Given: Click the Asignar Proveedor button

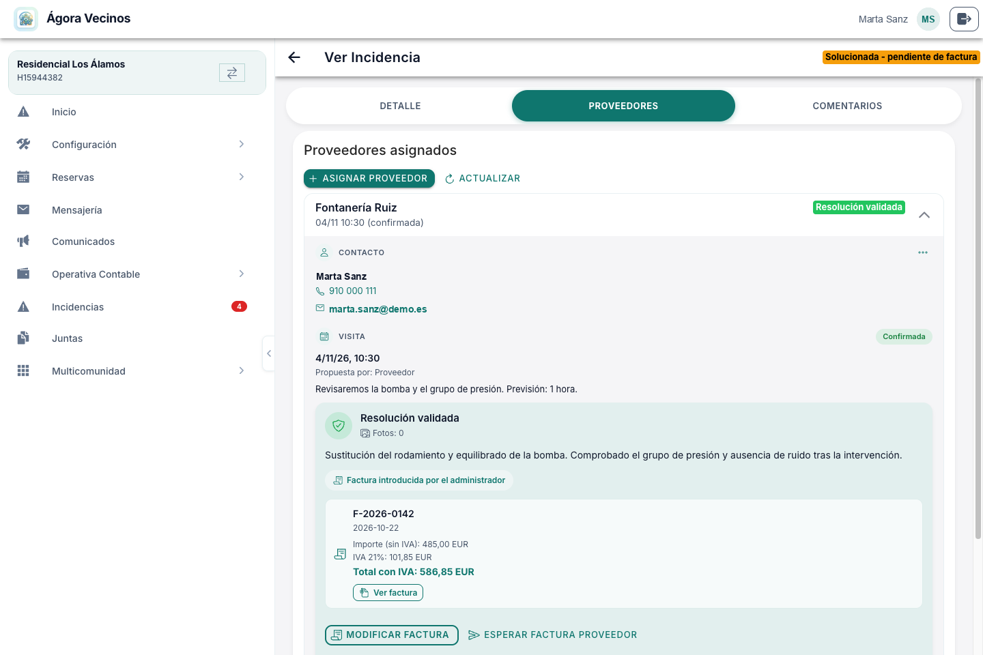Looking at the screenshot, I should pyautogui.click(x=369, y=178).
